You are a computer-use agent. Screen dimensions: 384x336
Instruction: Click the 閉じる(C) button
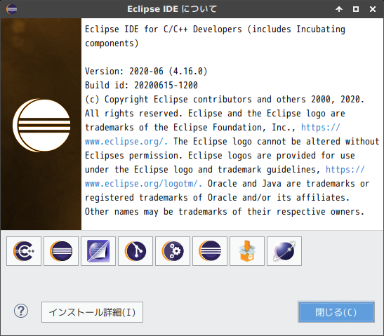336,312
